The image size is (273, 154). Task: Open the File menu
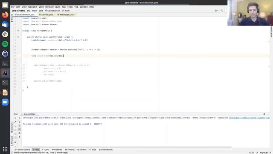tap(13, 7)
